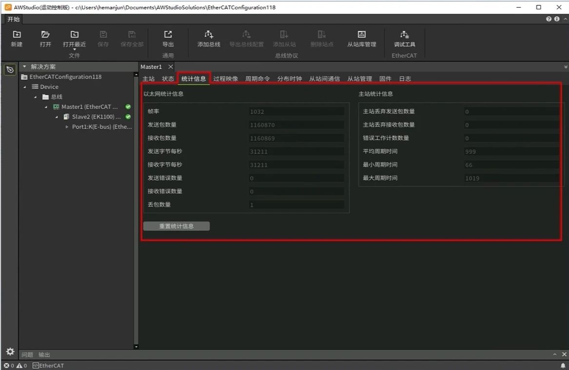The image size is (569, 370).
Task: Expand the Port1:K(E-bus) node
Action: pyautogui.click(x=67, y=127)
